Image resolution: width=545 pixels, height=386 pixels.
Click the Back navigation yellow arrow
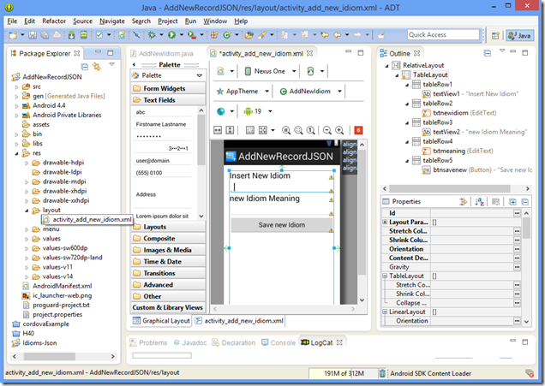337,35
